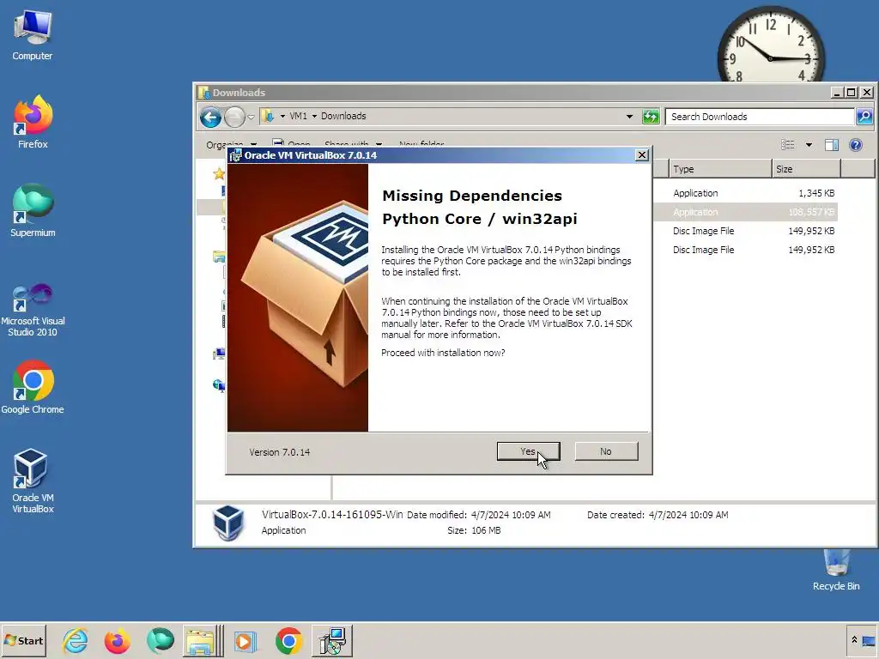
Task: Click the date modified value in details pane
Action: (x=511, y=515)
